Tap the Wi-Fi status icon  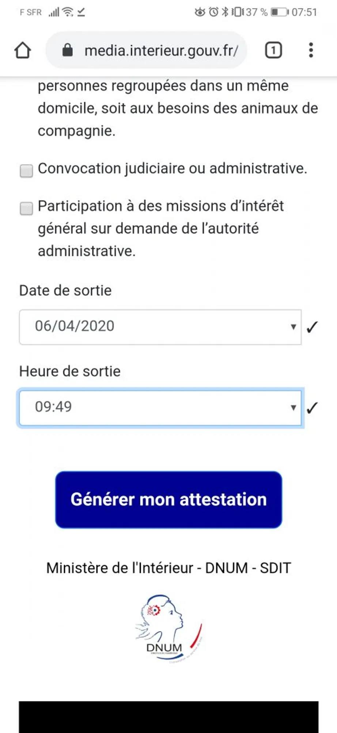[x=68, y=12]
